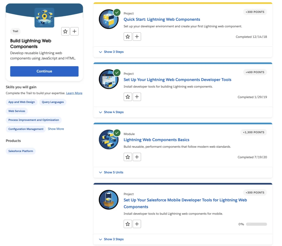The width and height of the screenshot is (282, 246).
Task: Click star icon for Lightning Web Components Basics
Action: pyautogui.click(x=128, y=157)
